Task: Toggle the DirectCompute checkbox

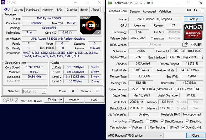Action: point(162,121)
